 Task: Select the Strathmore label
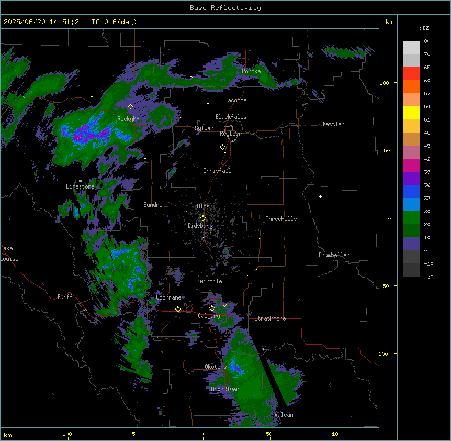[270, 318]
